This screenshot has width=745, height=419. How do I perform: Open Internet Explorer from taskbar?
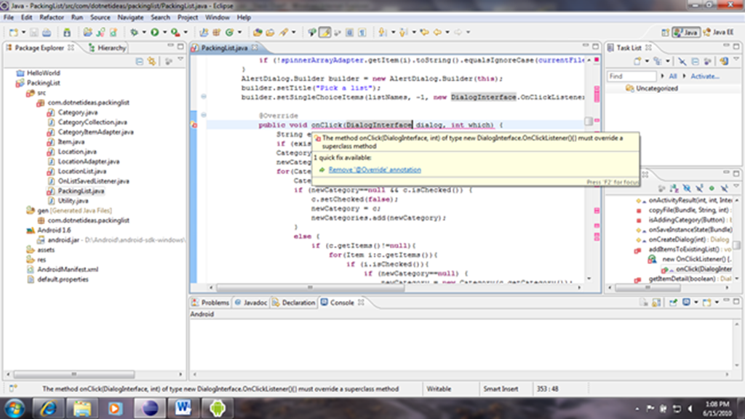pos(48,408)
